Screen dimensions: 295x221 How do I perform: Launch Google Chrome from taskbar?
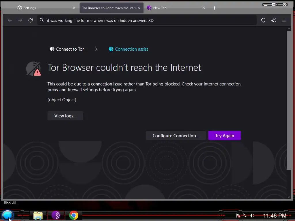(x=73, y=215)
